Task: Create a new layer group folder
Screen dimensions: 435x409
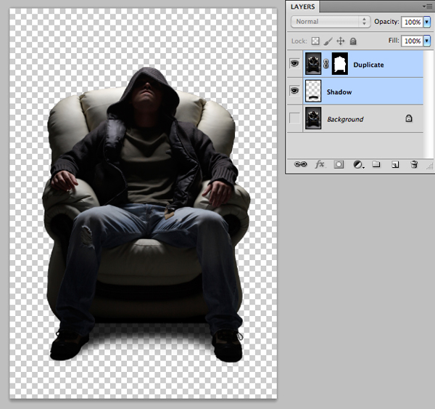Action: tap(376, 165)
